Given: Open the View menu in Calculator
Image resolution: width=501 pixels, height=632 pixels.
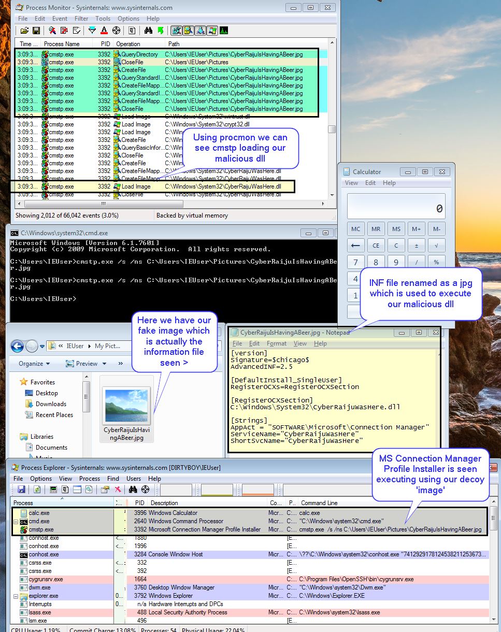Looking at the screenshot, I should 351,183.
